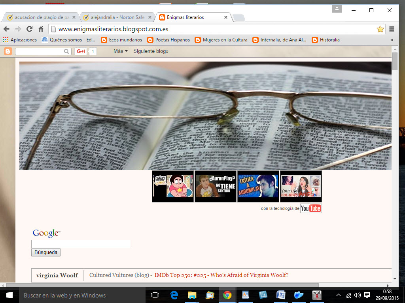Image resolution: width=405 pixels, height=303 pixels.
Task: Click the Poetas Hispanos bookmark
Action: pyautogui.click(x=168, y=40)
